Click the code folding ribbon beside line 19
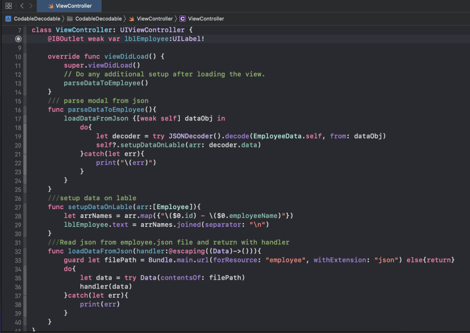 pyautogui.click(x=25, y=136)
